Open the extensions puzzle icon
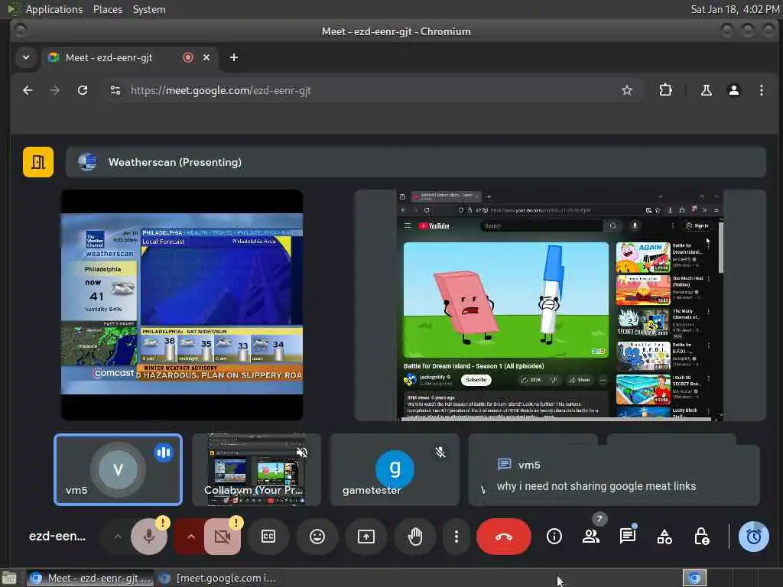 (665, 90)
